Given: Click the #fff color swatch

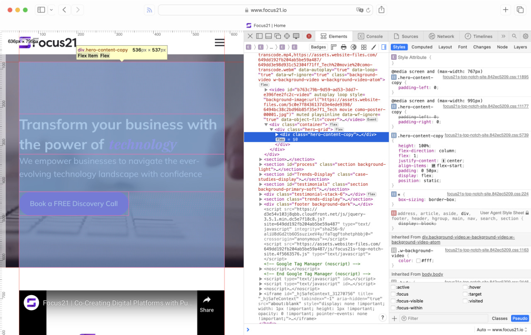Looking at the screenshot, I should click(418, 260).
